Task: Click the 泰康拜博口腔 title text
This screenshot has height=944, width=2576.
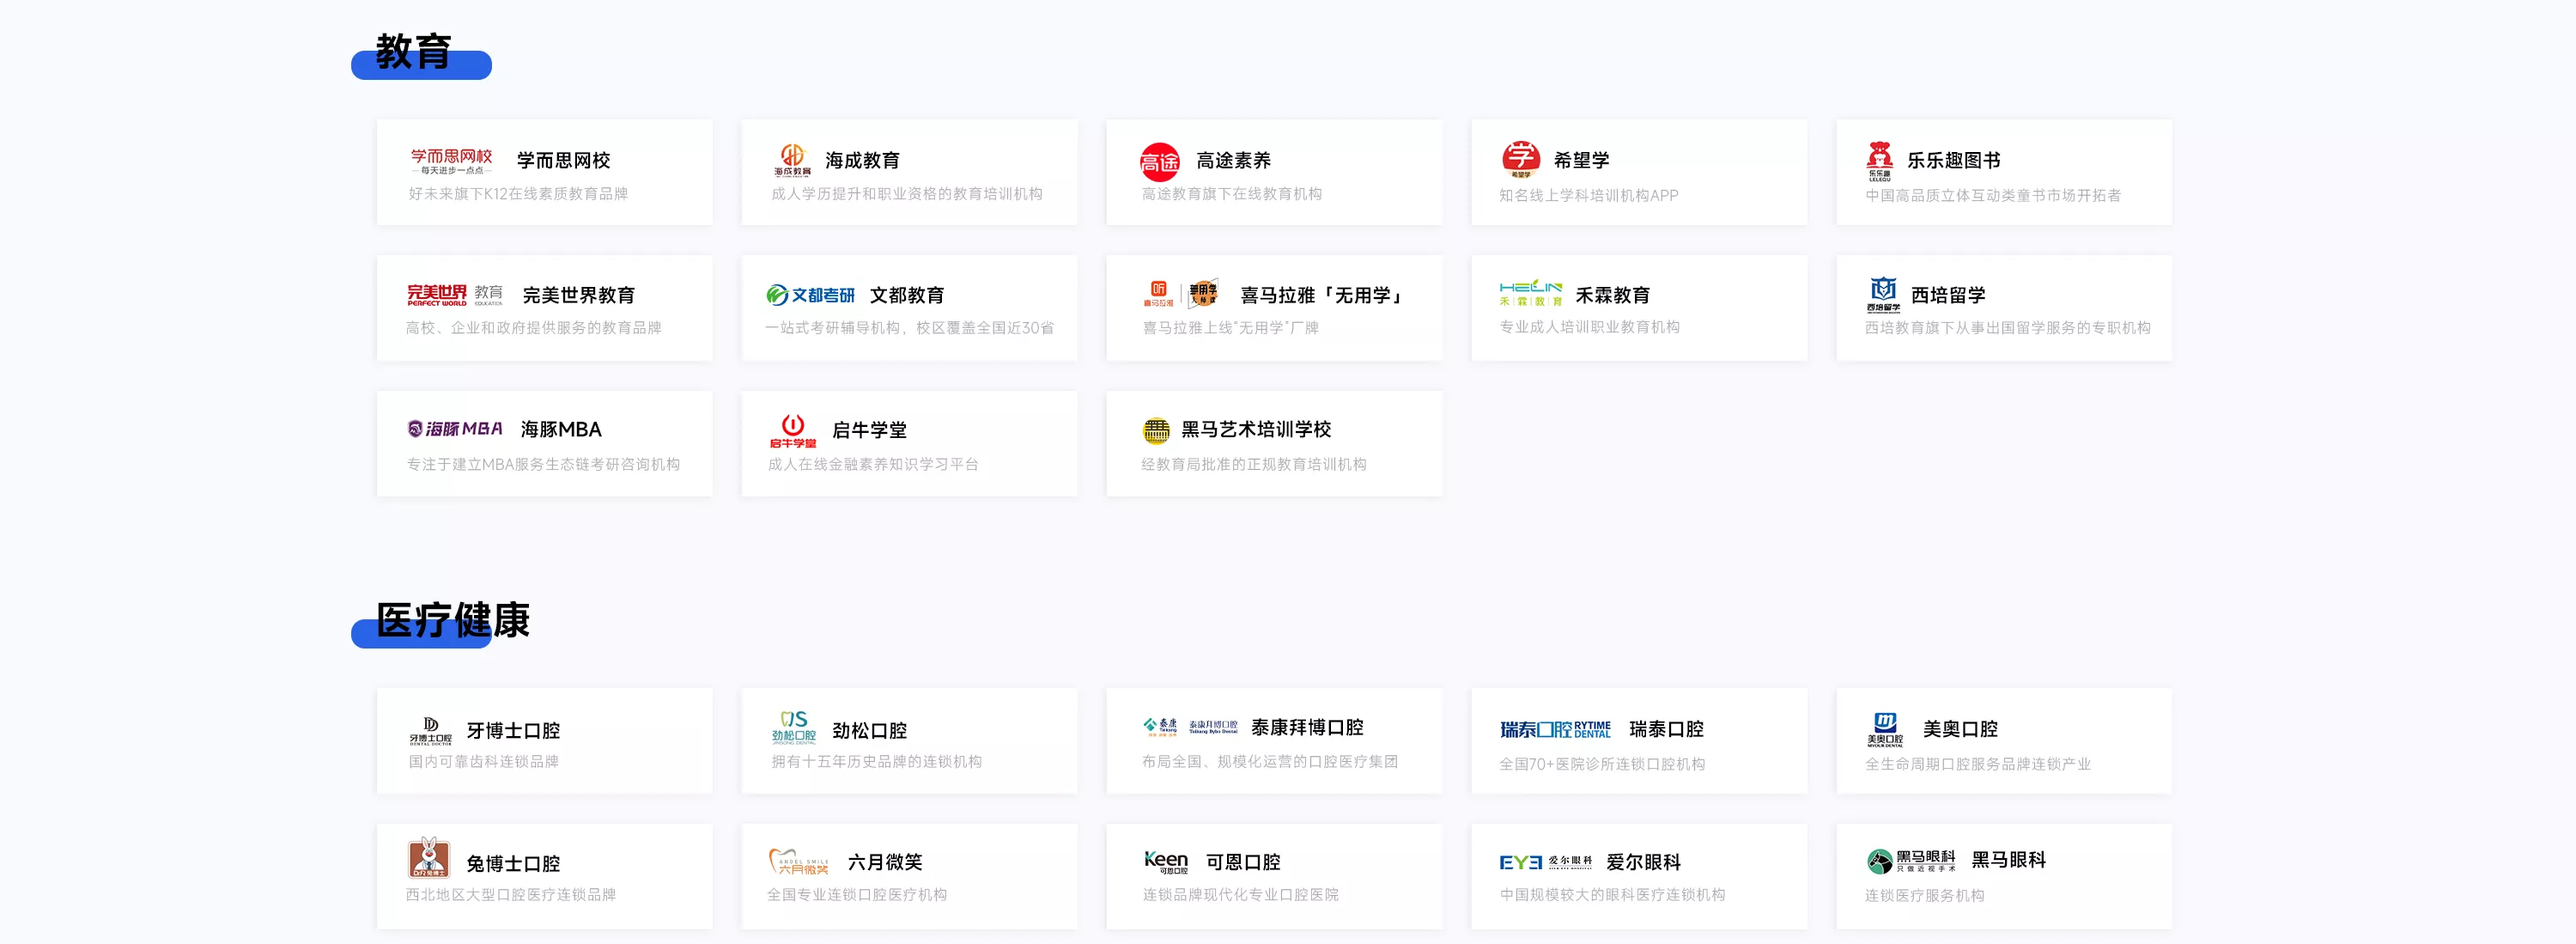Action: point(1306,727)
